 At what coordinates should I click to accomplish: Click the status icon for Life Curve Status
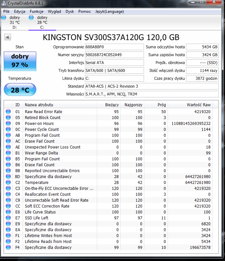8,212
